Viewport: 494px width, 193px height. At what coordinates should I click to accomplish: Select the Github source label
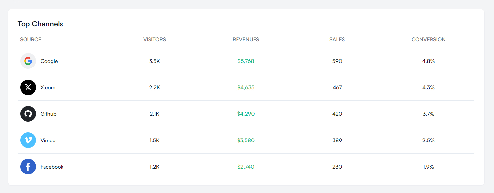pos(48,114)
